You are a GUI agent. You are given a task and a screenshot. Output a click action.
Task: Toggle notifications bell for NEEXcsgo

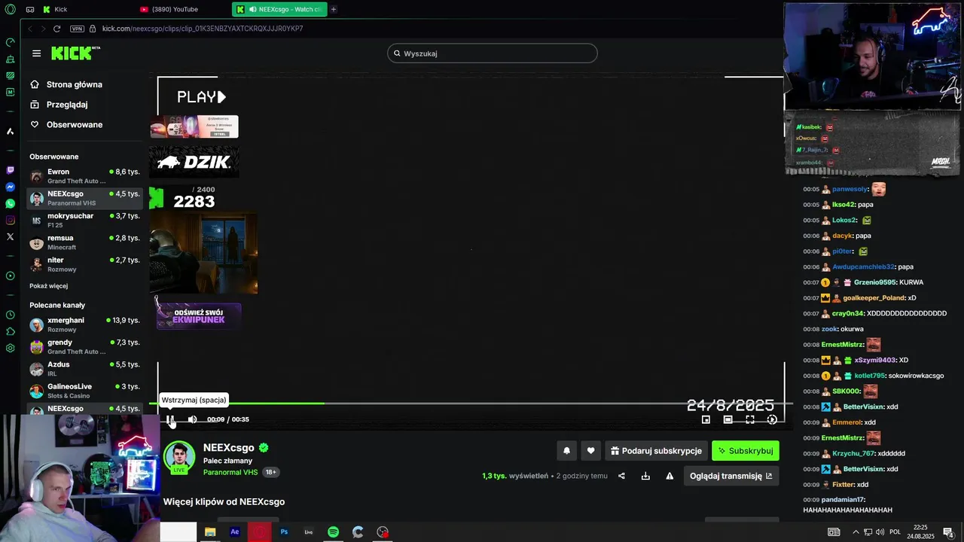click(x=567, y=451)
